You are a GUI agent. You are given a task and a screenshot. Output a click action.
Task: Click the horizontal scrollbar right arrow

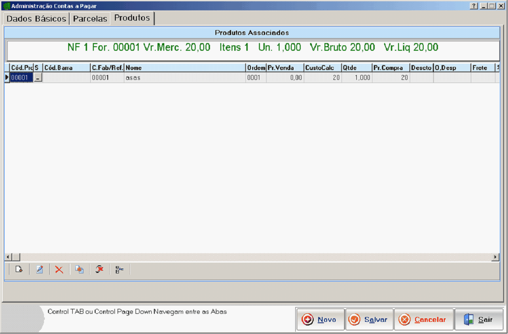[x=495, y=257]
